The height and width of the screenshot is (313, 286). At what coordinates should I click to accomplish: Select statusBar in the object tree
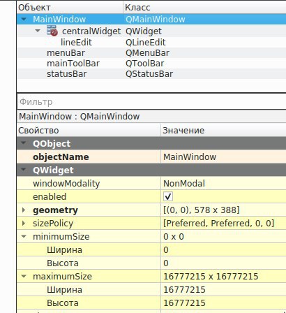click(x=67, y=74)
